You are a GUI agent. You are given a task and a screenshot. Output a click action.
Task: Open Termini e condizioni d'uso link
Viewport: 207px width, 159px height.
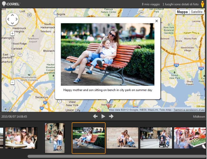click(x=189, y=110)
